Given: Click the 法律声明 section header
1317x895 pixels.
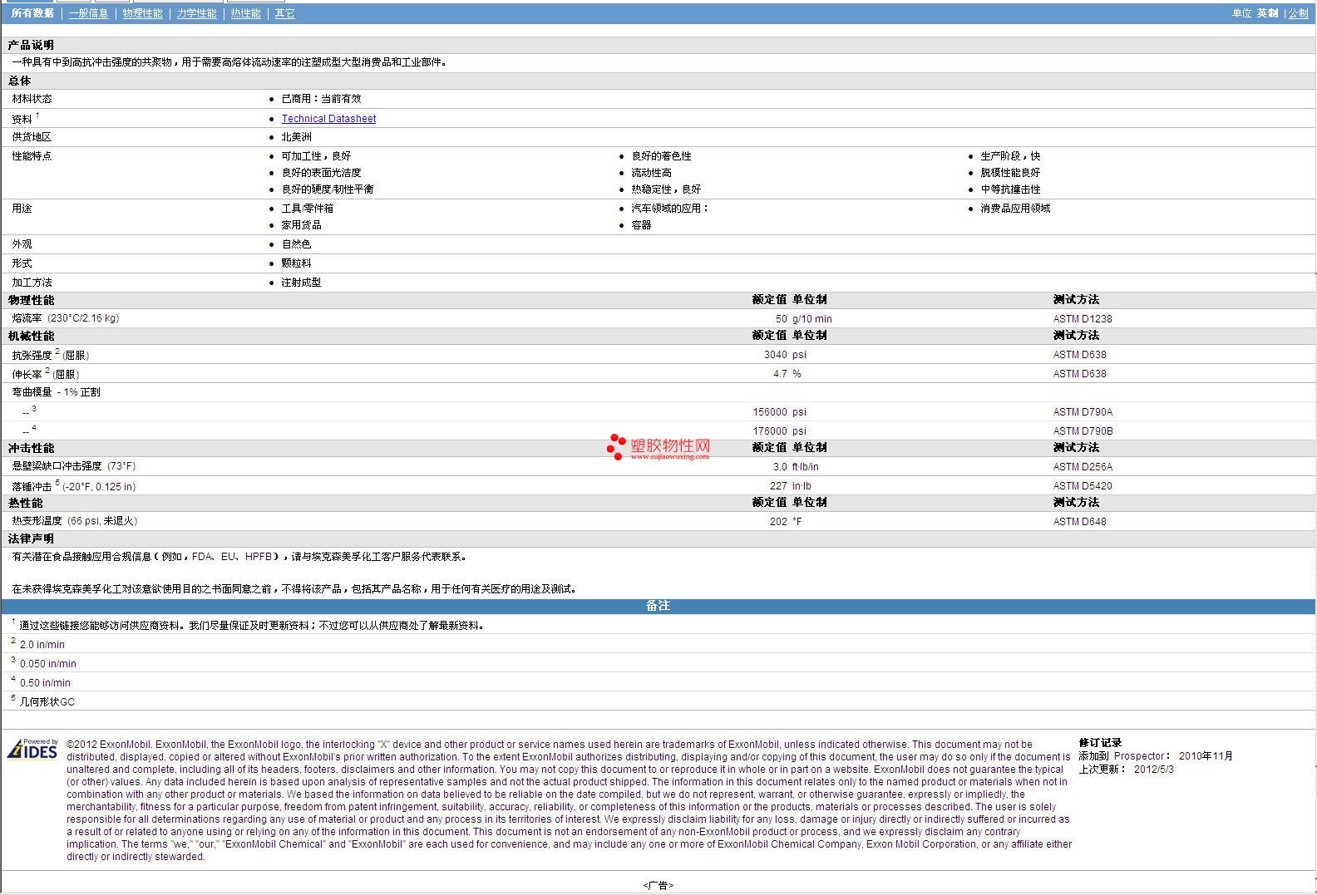Looking at the screenshot, I should tap(31, 538).
